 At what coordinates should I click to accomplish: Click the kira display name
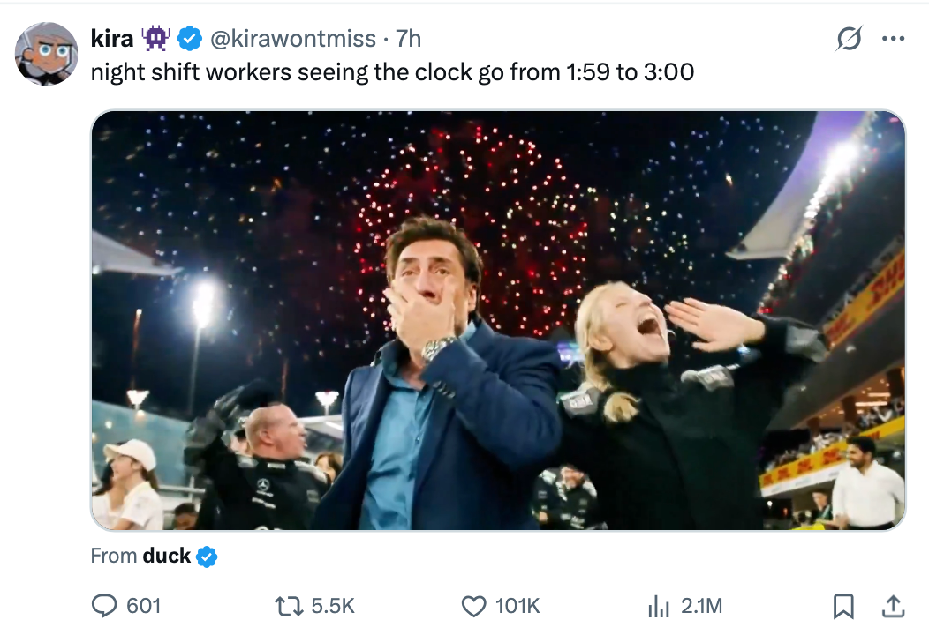112,38
